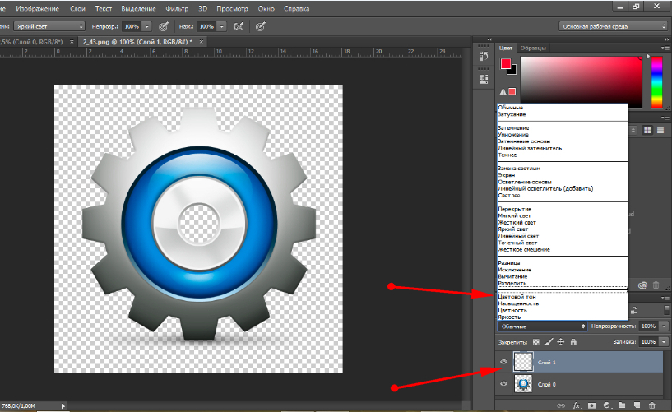The width and height of the screenshot is (672, 412).
Task: Open the Фильтр menu
Action: point(177,8)
